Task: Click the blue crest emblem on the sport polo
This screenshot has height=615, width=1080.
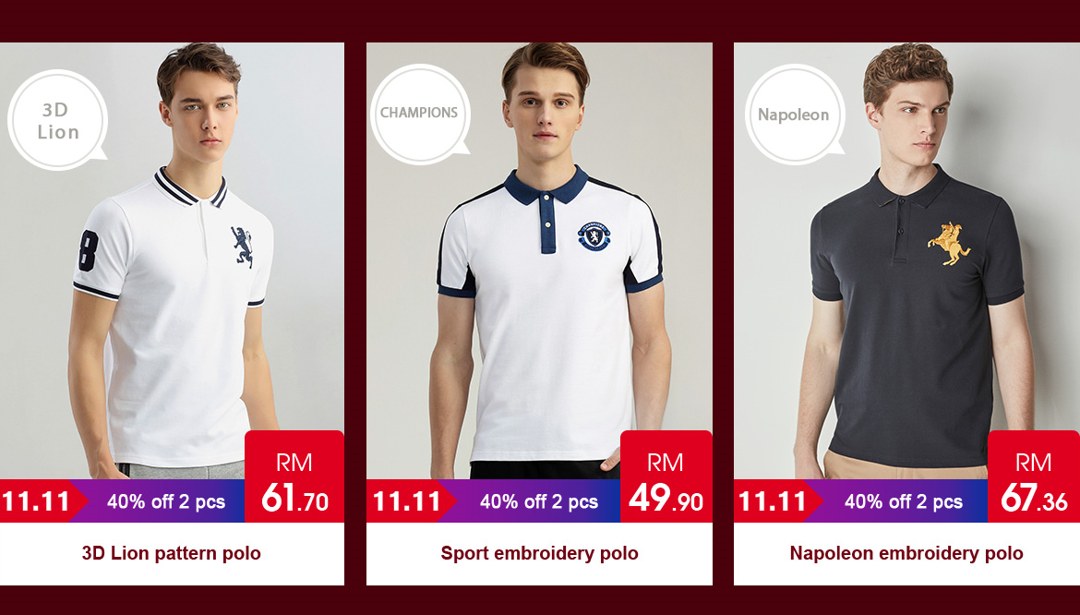Action: click(x=594, y=236)
